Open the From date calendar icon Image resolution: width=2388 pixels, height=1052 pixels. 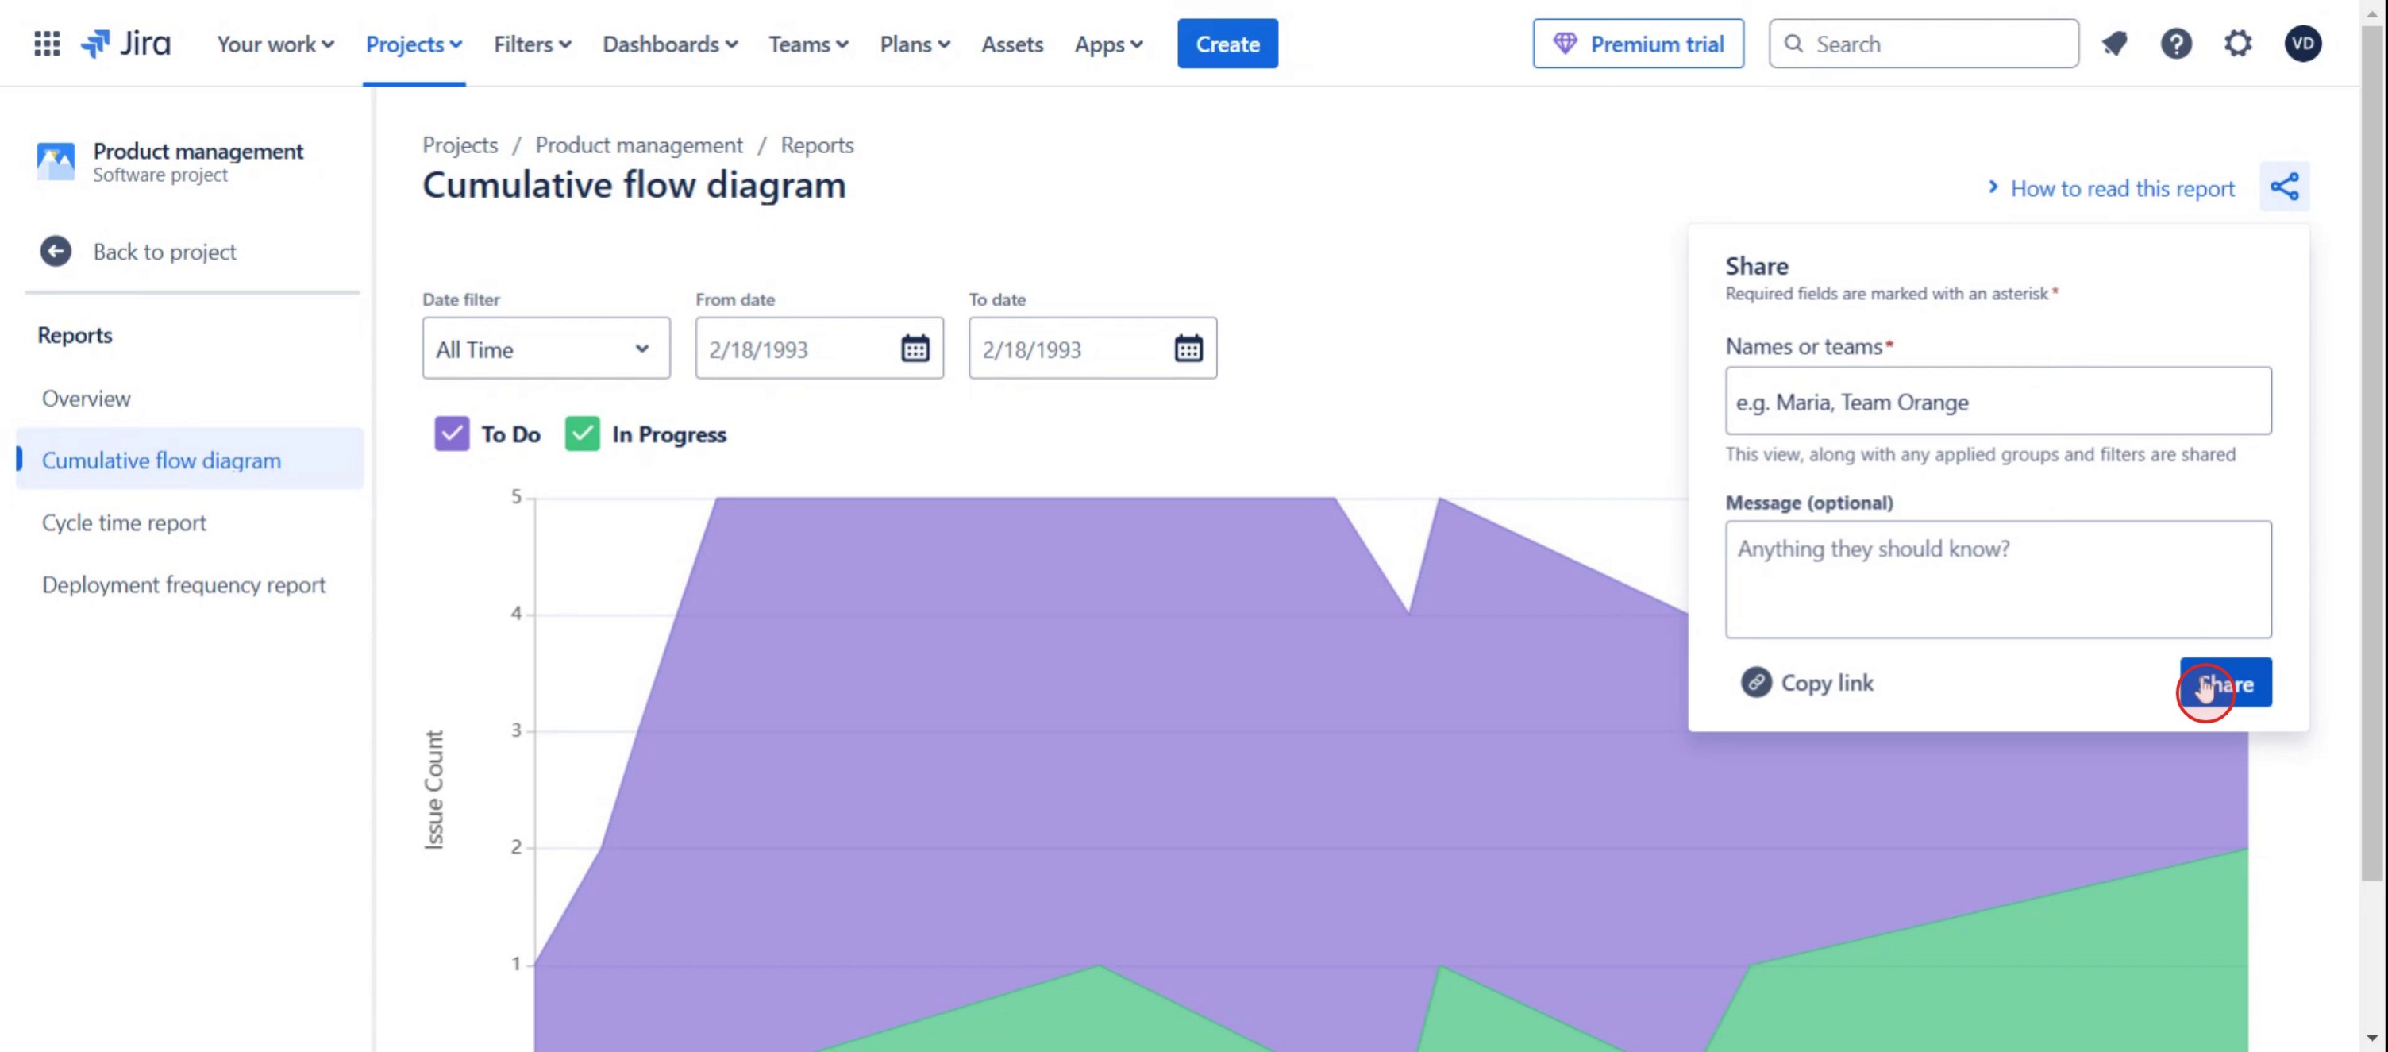[x=915, y=349]
